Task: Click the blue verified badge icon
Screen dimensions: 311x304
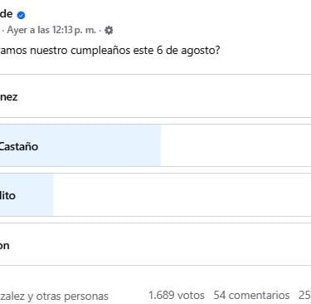Action: click(x=21, y=15)
